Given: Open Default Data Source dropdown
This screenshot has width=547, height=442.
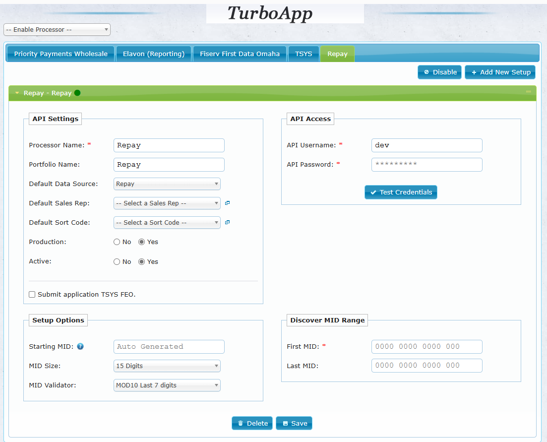Looking at the screenshot, I should pyautogui.click(x=167, y=184).
